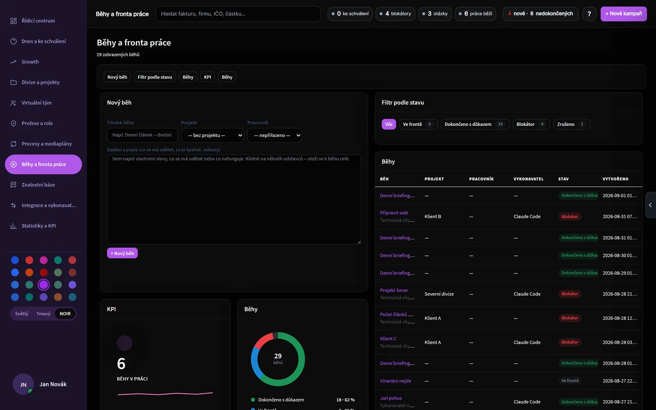Click the clock icon for Dnes a ke schválení
This screenshot has width=656, height=410.
tap(14, 41)
